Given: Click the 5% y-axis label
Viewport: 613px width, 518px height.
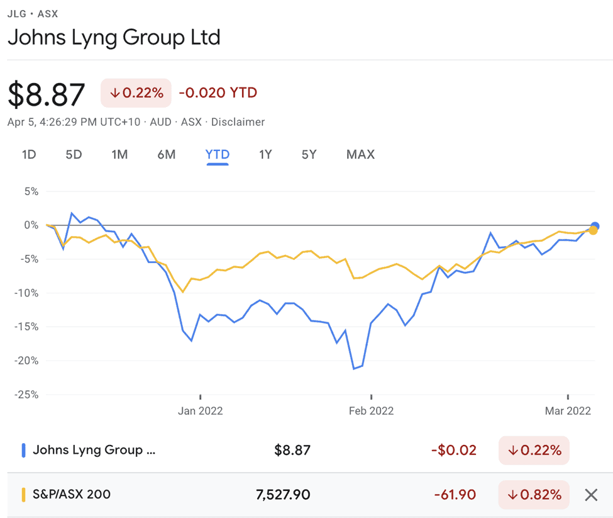Looking at the screenshot, I should pyautogui.click(x=31, y=192).
